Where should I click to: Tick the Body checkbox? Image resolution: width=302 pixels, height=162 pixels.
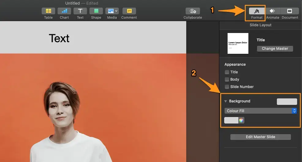(227, 79)
